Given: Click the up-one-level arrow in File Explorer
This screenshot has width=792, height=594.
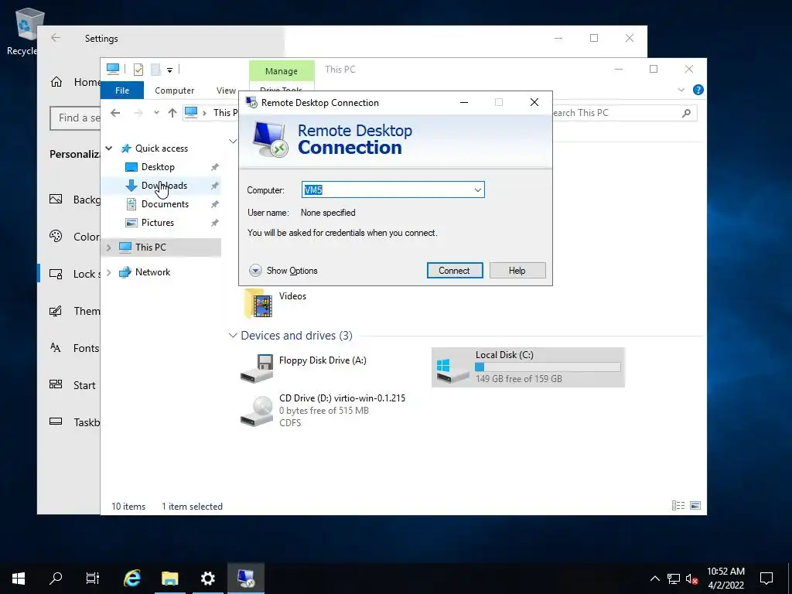Looking at the screenshot, I should click(172, 113).
